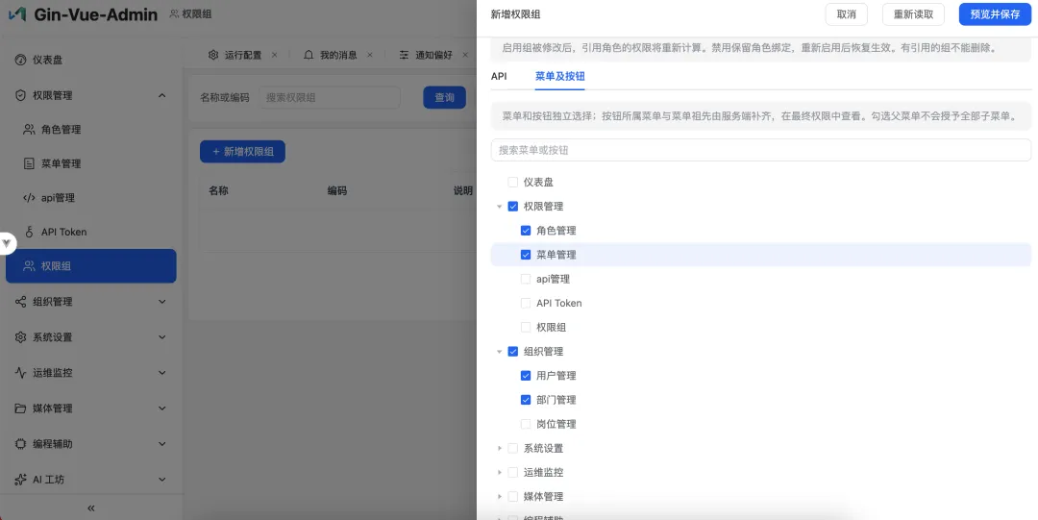Viewport: 1038px width, 520px height.
Task: Click the 查询 search button
Action: pos(444,97)
